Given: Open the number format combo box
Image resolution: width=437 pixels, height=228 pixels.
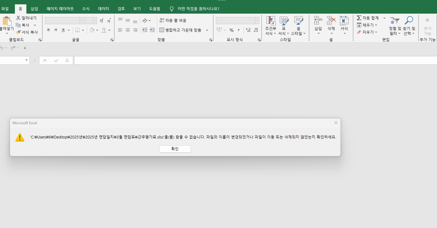Looking at the screenshot, I should click(x=238, y=21).
